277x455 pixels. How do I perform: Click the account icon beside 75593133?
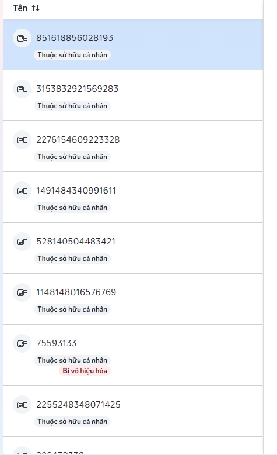pyautogui.click(x=22, y=343)
